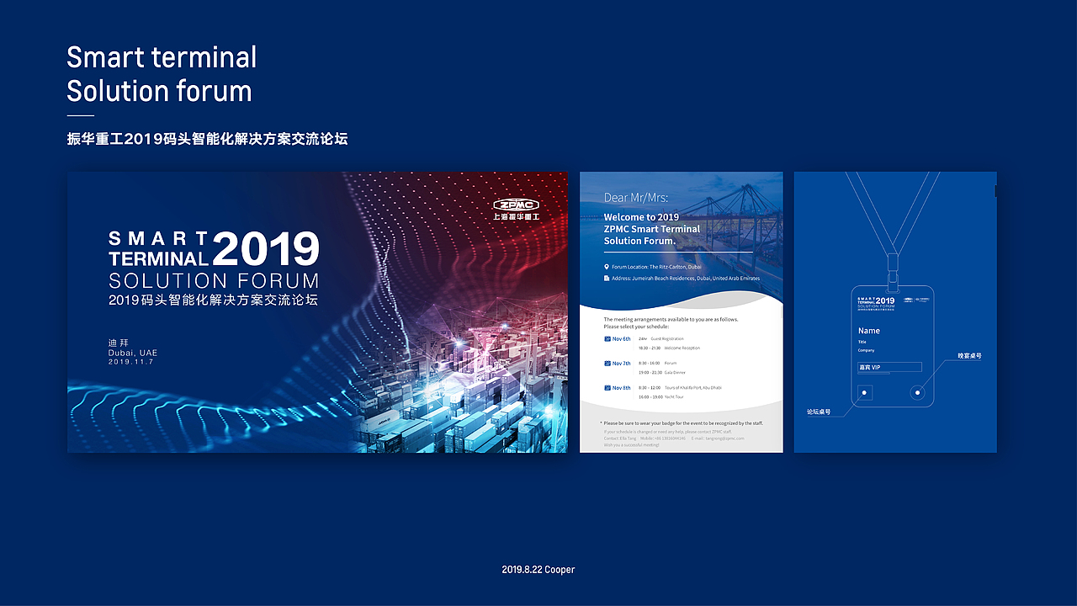The image size is (1077, 606).
Task: Click the calendar icon next to Nov 8th
Action: (x=607, y=388)
